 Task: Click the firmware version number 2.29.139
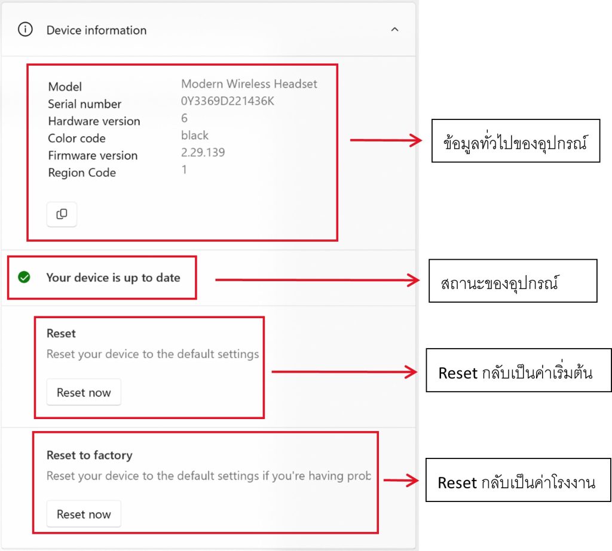coord(203,152)
